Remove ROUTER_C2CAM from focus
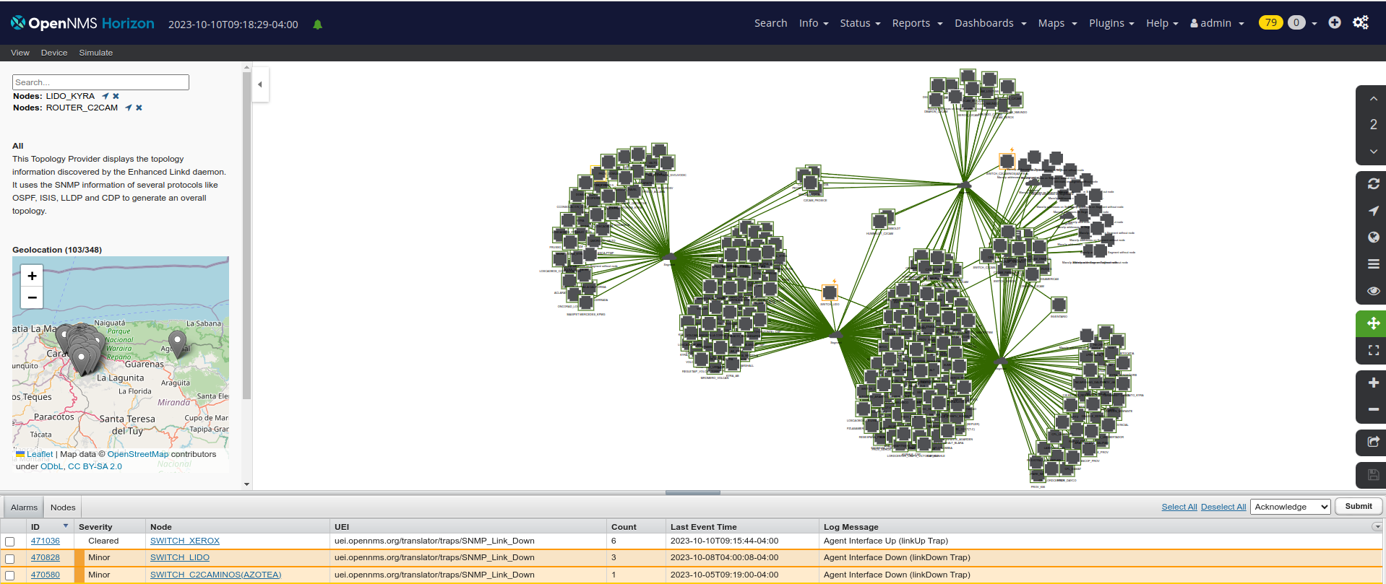Screen dimensions: 1386x584 coord(139,108)
